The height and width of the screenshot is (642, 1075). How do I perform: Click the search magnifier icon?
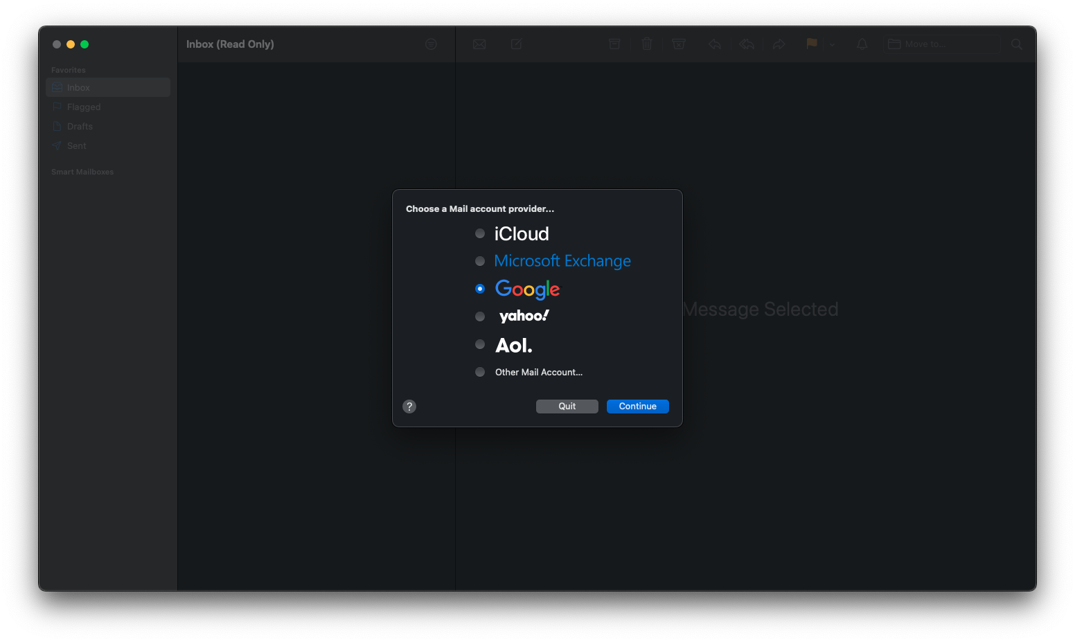pyautogui.click(x=1017, y=44)
